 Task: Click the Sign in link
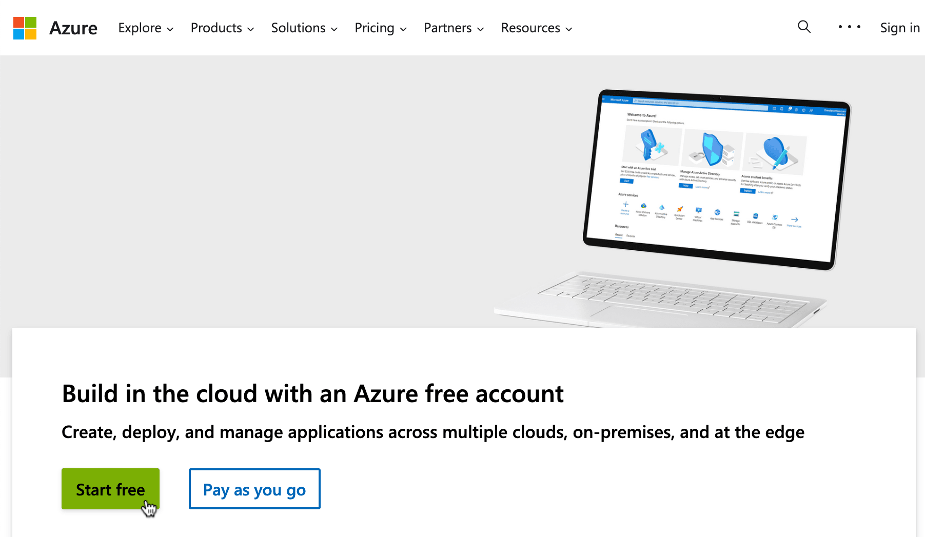click(x=899, y=28)
